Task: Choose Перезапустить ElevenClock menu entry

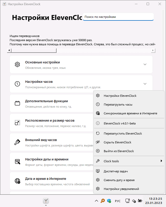Action: pyautogui.click(x=129, y=134)
